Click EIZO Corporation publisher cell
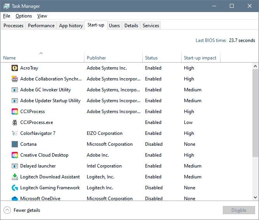 tap(105, 133)
